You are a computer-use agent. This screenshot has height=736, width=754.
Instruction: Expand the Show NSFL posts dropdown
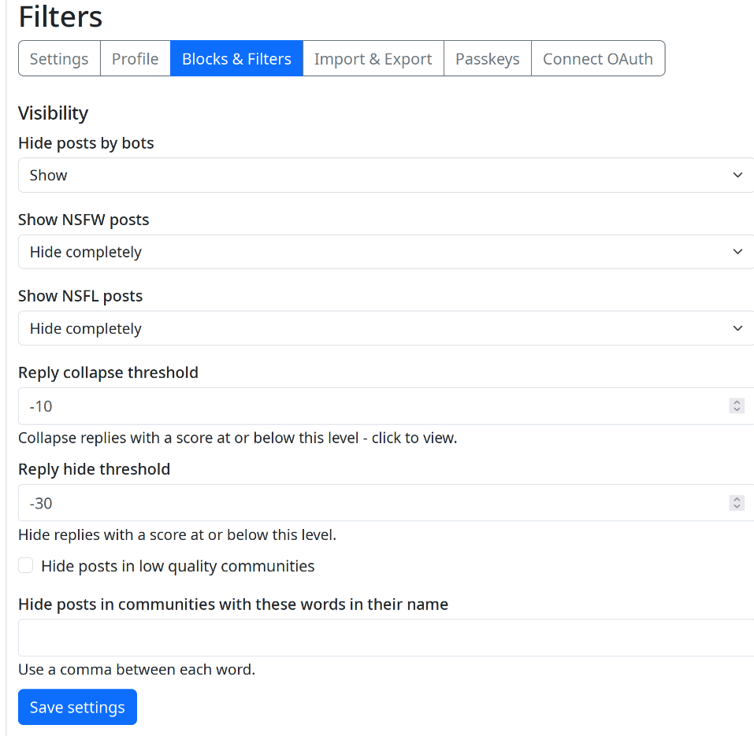point(385,328)
